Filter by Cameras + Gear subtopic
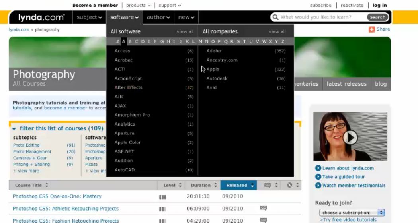Image resolution: width=418 pixels, height=223 pixels. point(30,158)
